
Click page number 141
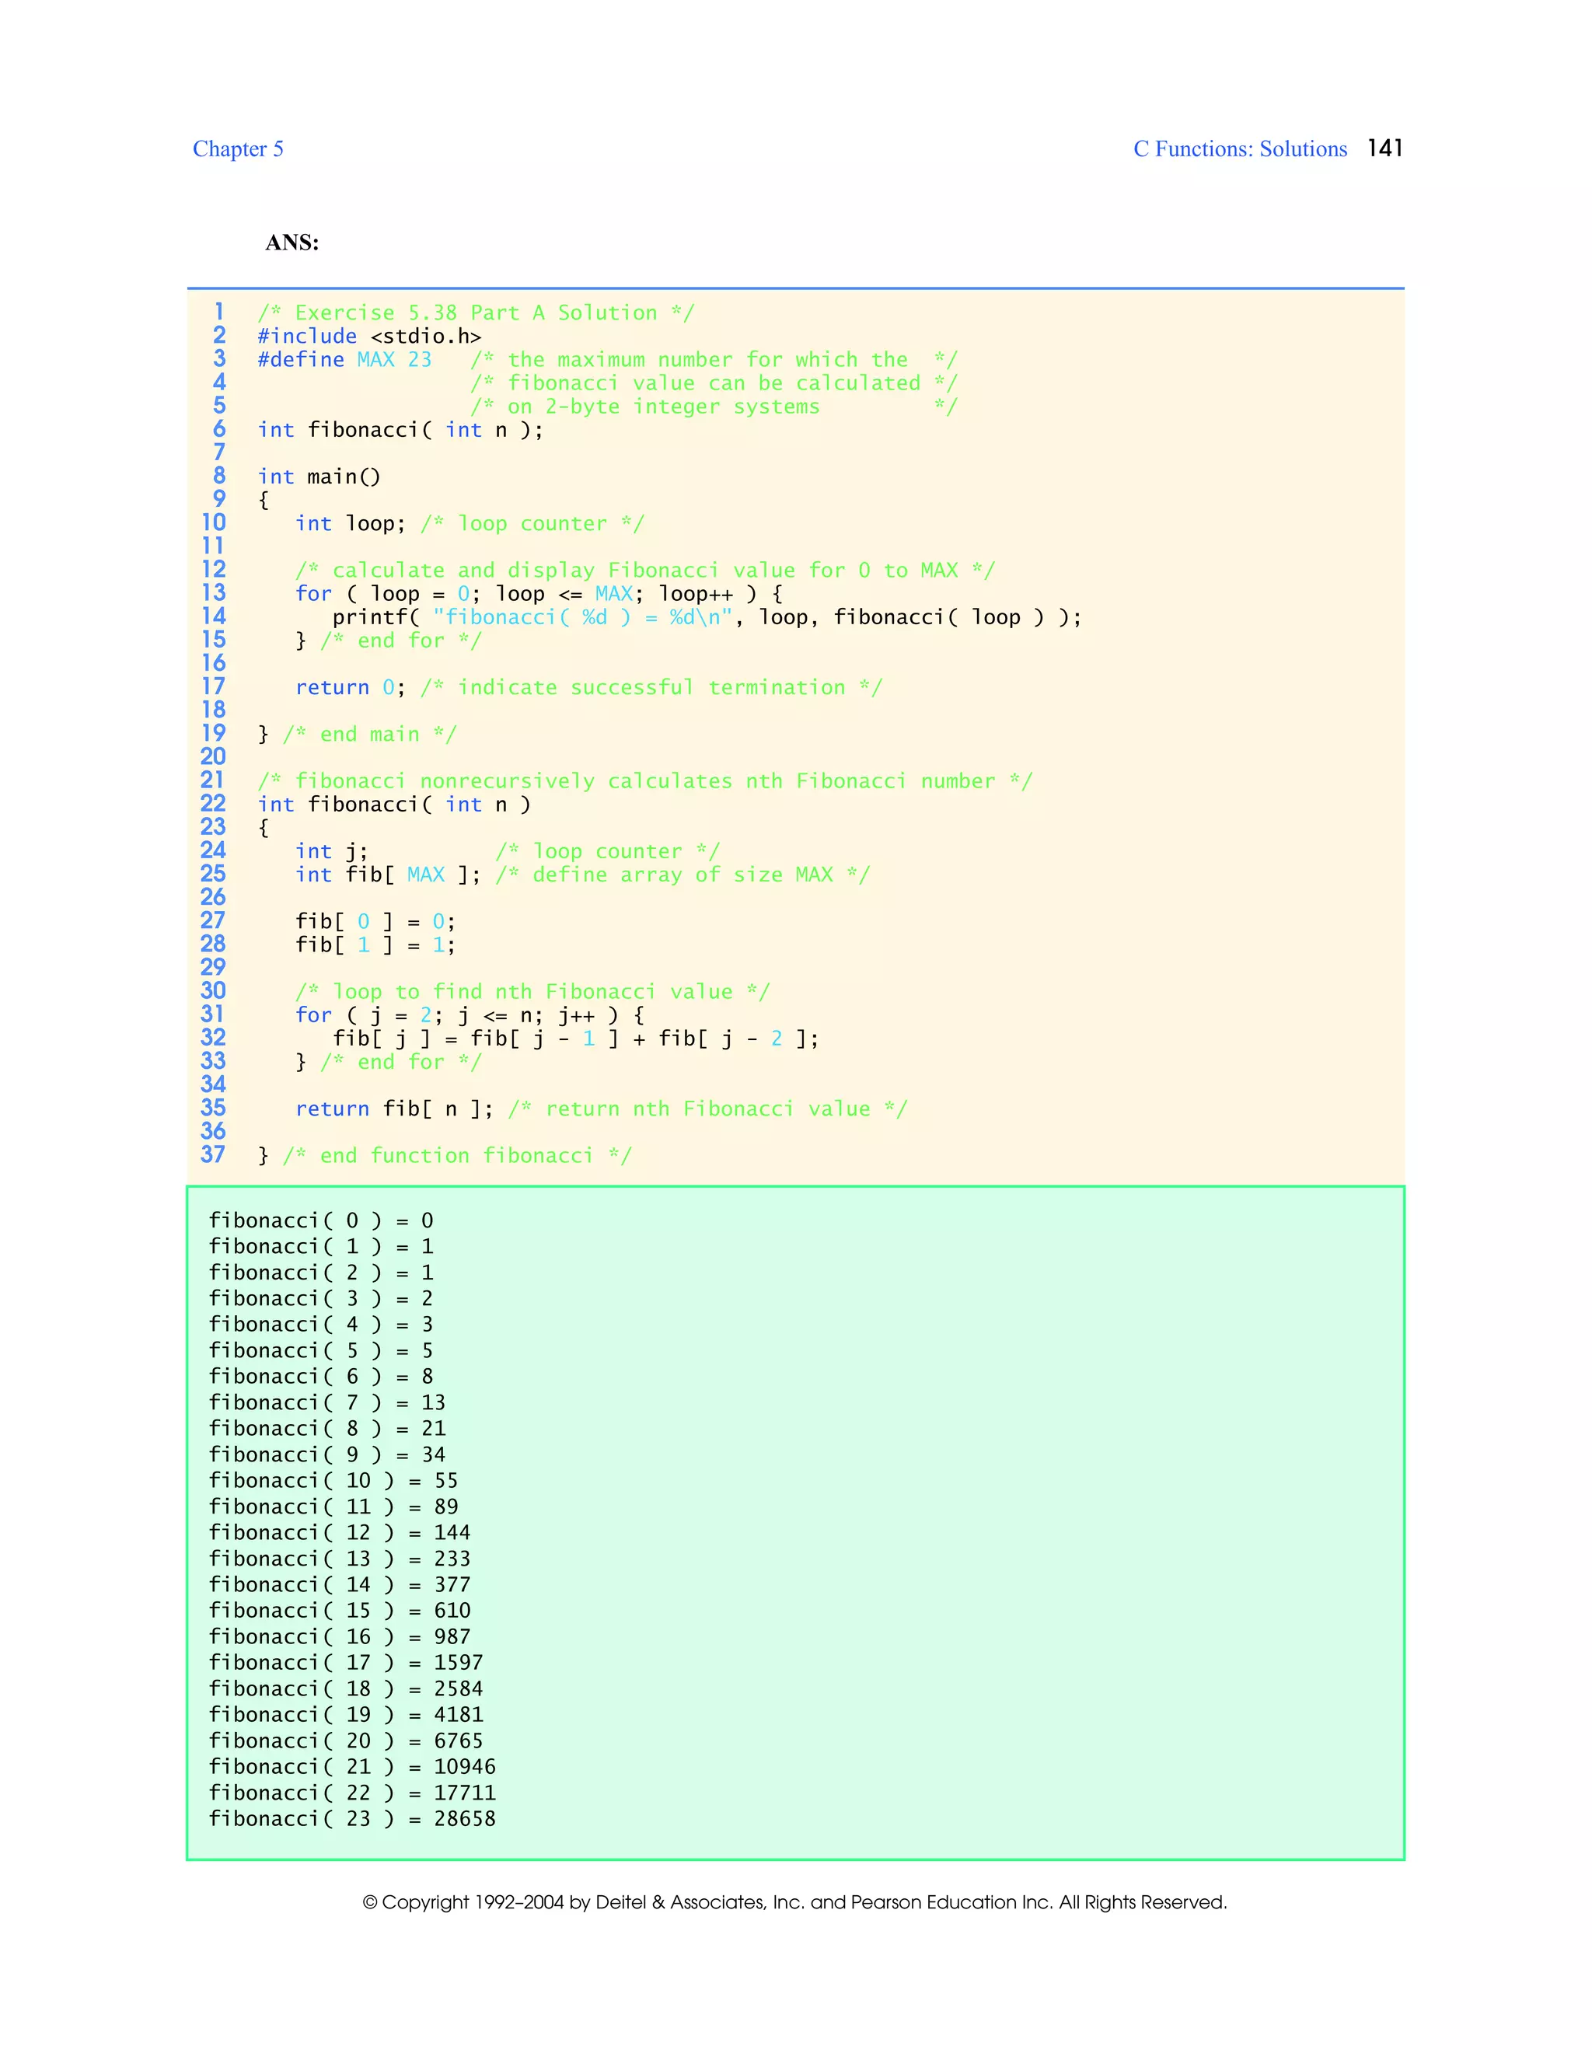pyautogui.click(x=1384, y=148)
